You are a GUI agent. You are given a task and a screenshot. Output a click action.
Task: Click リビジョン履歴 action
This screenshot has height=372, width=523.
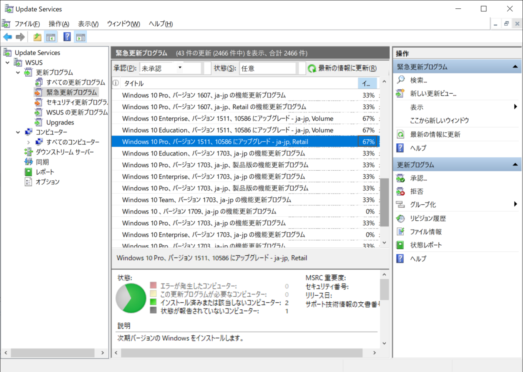(x=428, y=219)
